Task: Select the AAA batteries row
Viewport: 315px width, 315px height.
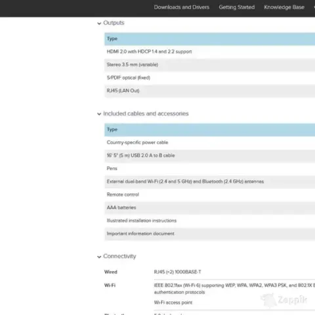Action: tap(209, 207)
